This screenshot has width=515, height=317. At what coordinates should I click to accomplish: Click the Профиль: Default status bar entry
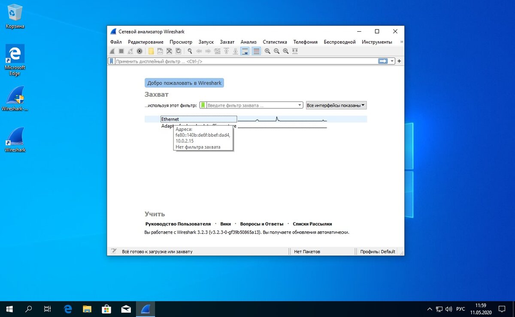[x=378, y=251]
